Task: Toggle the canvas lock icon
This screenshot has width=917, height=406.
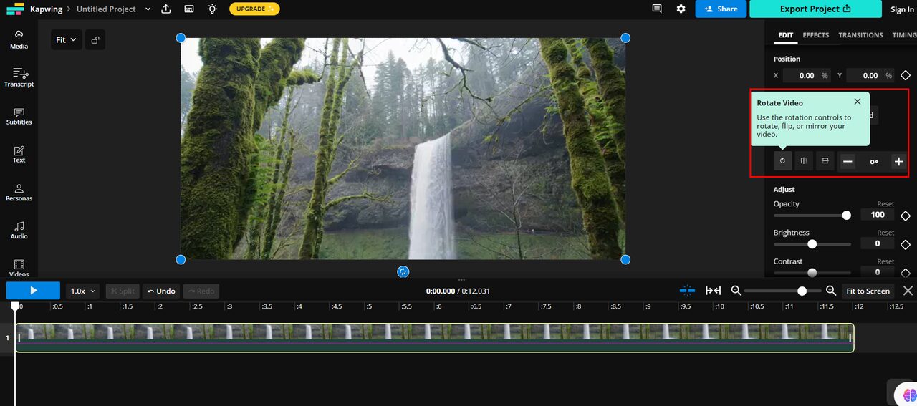Action: (95, 40)
